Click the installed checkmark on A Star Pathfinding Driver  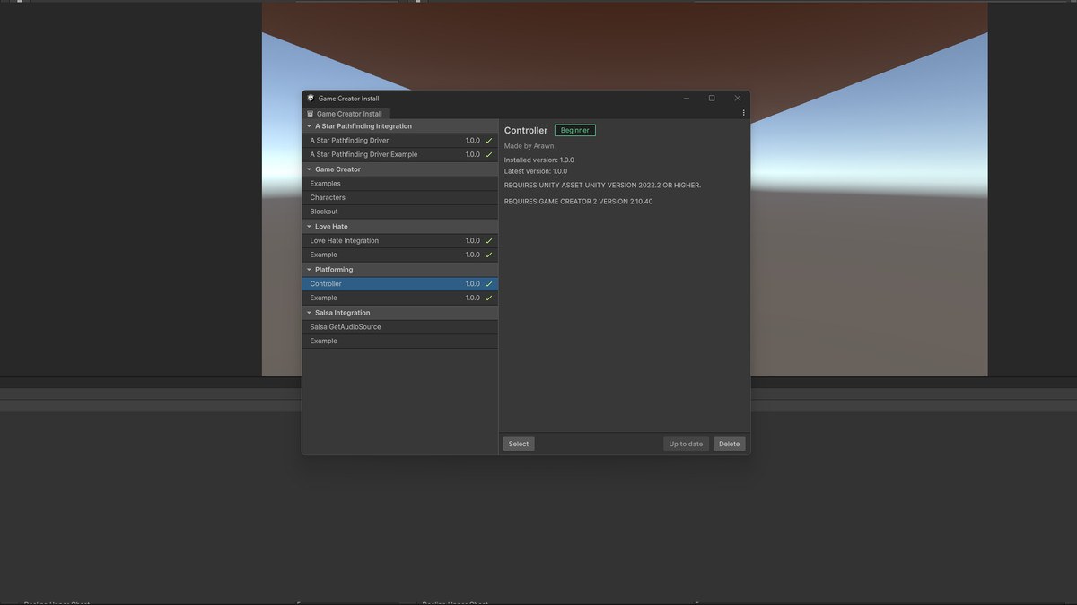point(489,141)
